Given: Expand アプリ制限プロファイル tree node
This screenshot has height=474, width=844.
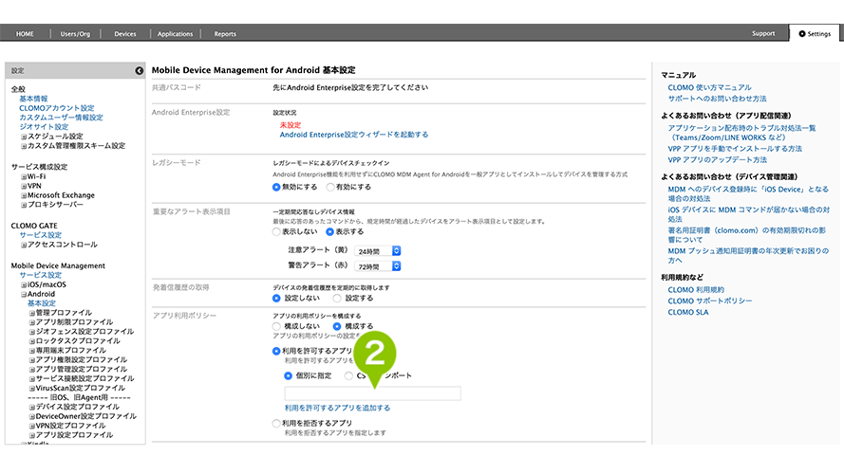Looking at the screenshot, I should (31, 322).
